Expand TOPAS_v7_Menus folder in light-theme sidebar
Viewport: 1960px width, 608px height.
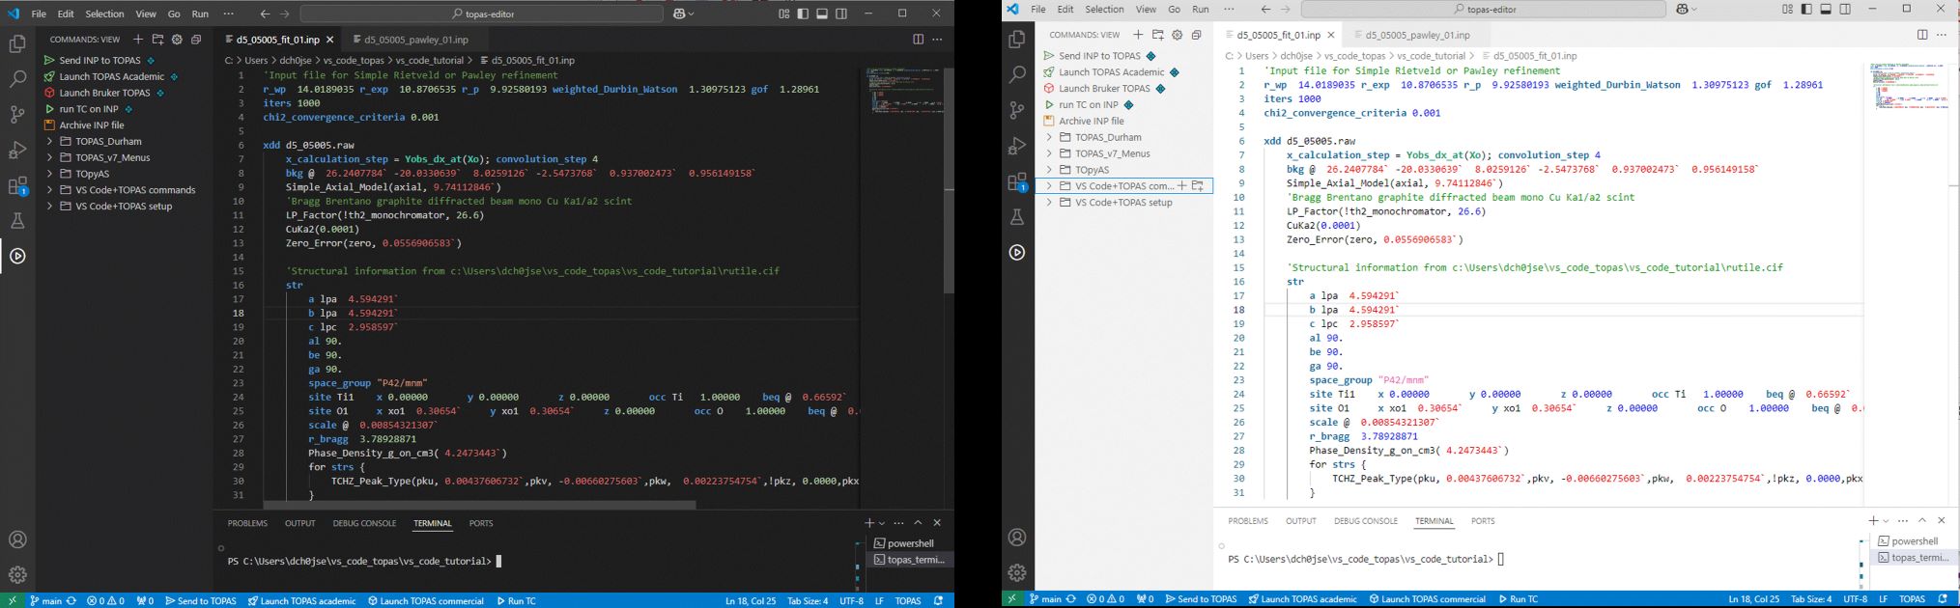[1111, 153]
